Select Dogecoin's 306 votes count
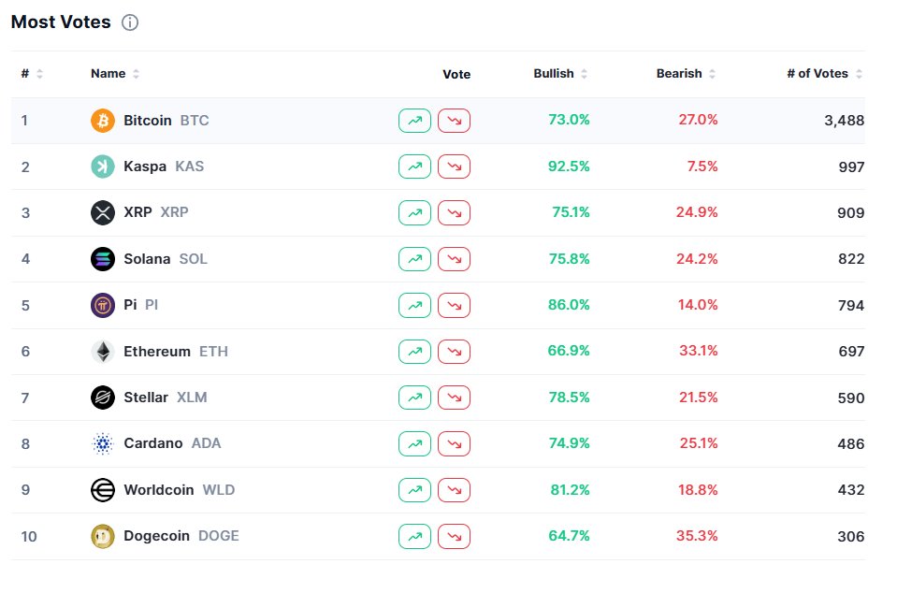The image size is (897, 593). pos(850,536)
